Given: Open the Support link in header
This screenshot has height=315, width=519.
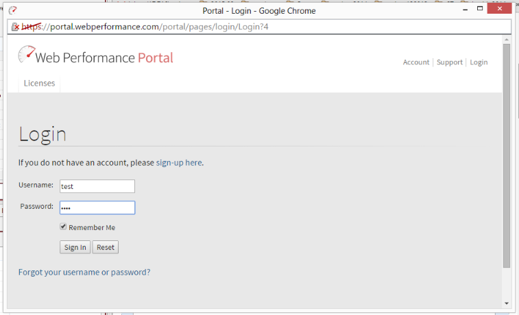Looking at the screenshot, I should click(x=450, y=62).
